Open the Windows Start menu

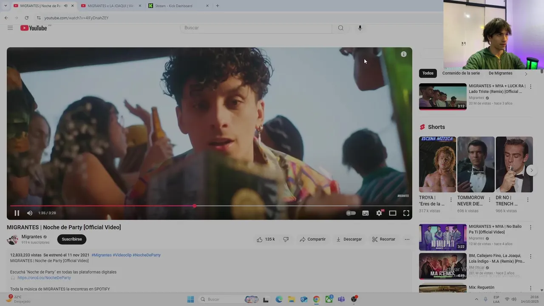[x=190, y=299]
